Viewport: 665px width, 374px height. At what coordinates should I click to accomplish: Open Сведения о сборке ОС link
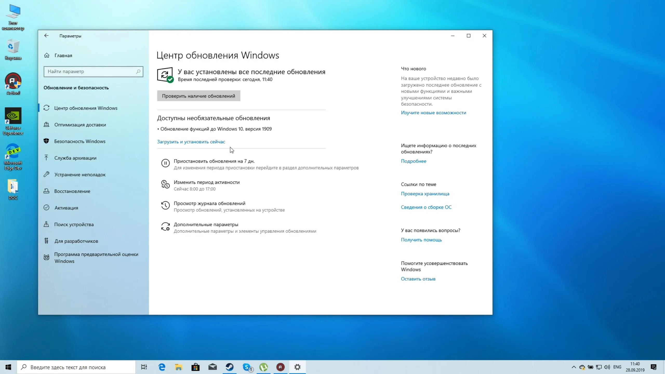click(426, 207)
